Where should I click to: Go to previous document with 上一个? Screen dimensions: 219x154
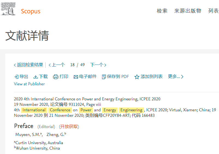[x=57, y=65]
